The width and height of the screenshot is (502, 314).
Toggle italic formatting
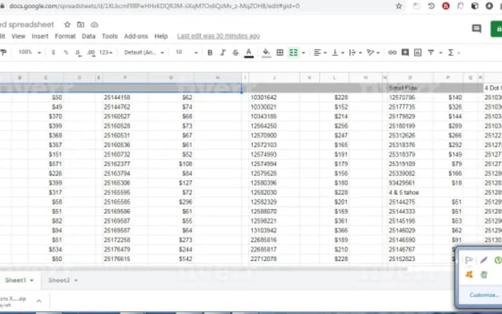pyautogui.click(x=223, y=52)
